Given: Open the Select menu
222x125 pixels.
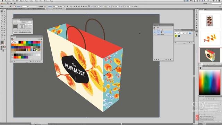Looking at the screenshot, I should coord(32,1).
